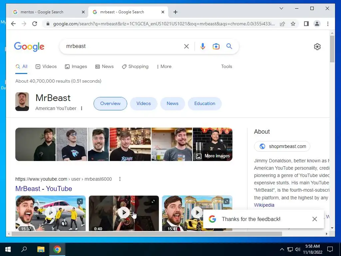This screenshot has height=256, width=341.
Task: Close the mrbeast Google Search tab
Action: coord(163,12)
